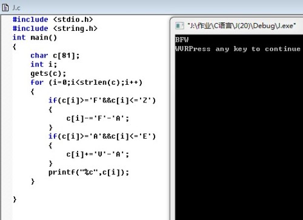The image size is (303, 220).
Task: Click the console window exe icon
Action: click(179, 26)
